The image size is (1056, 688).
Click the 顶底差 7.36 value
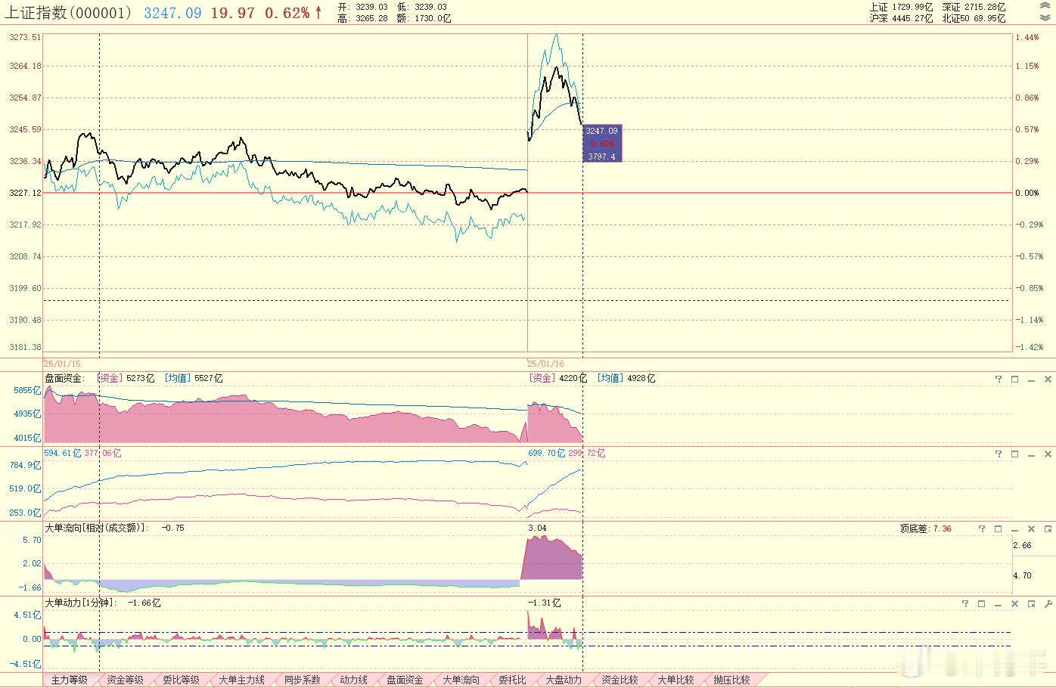coord(943,528)
